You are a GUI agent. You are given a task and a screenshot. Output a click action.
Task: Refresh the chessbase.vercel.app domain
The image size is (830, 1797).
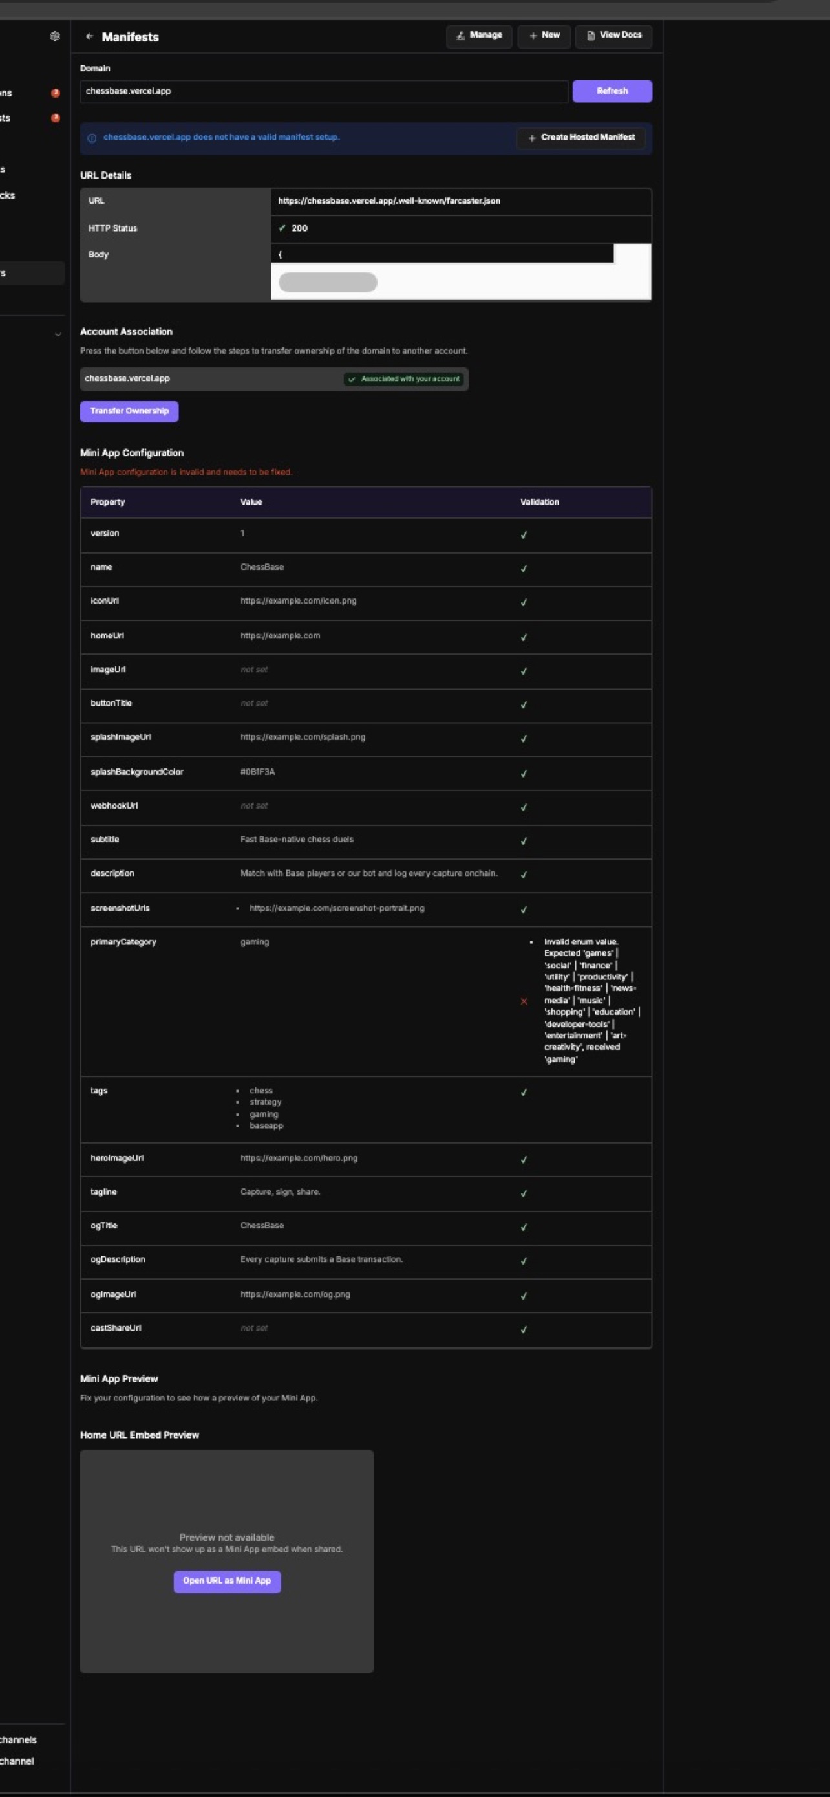(611, 91)
